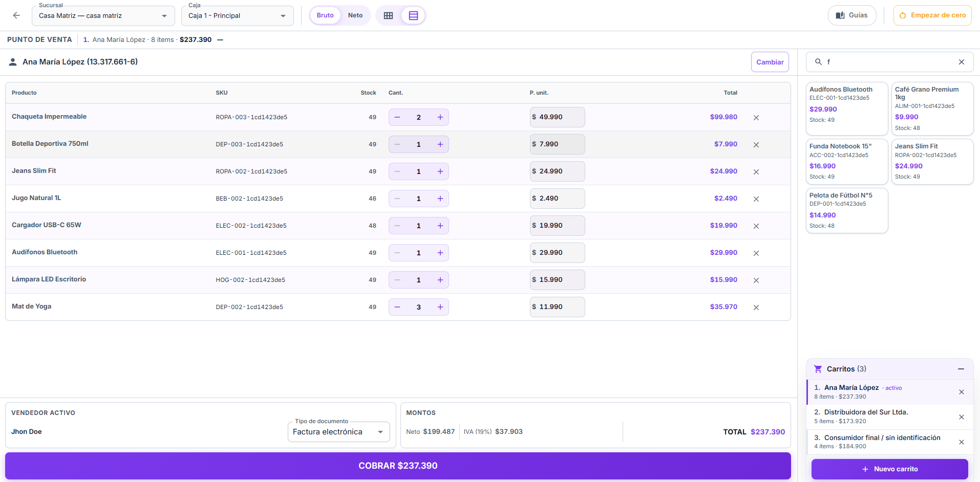980x482 pixels.
Task: Increase quantity of Botella Deportiva 750ml
Action: pyautogui.click(x=440, y=144)
